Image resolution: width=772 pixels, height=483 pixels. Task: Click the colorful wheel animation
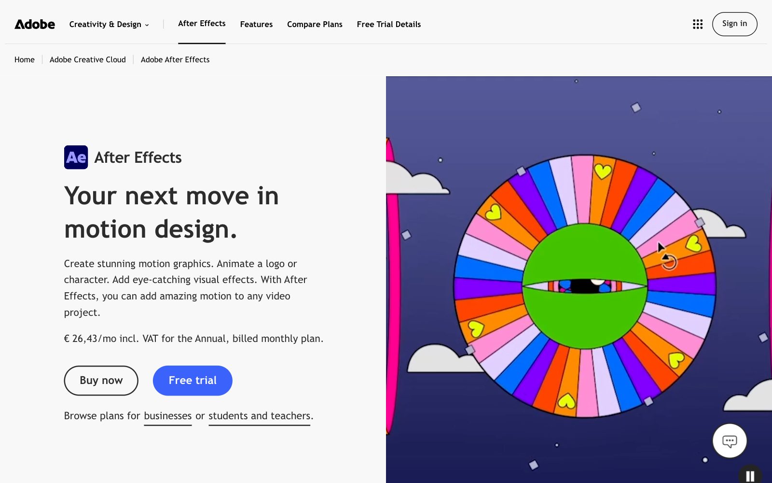(585, 286)
